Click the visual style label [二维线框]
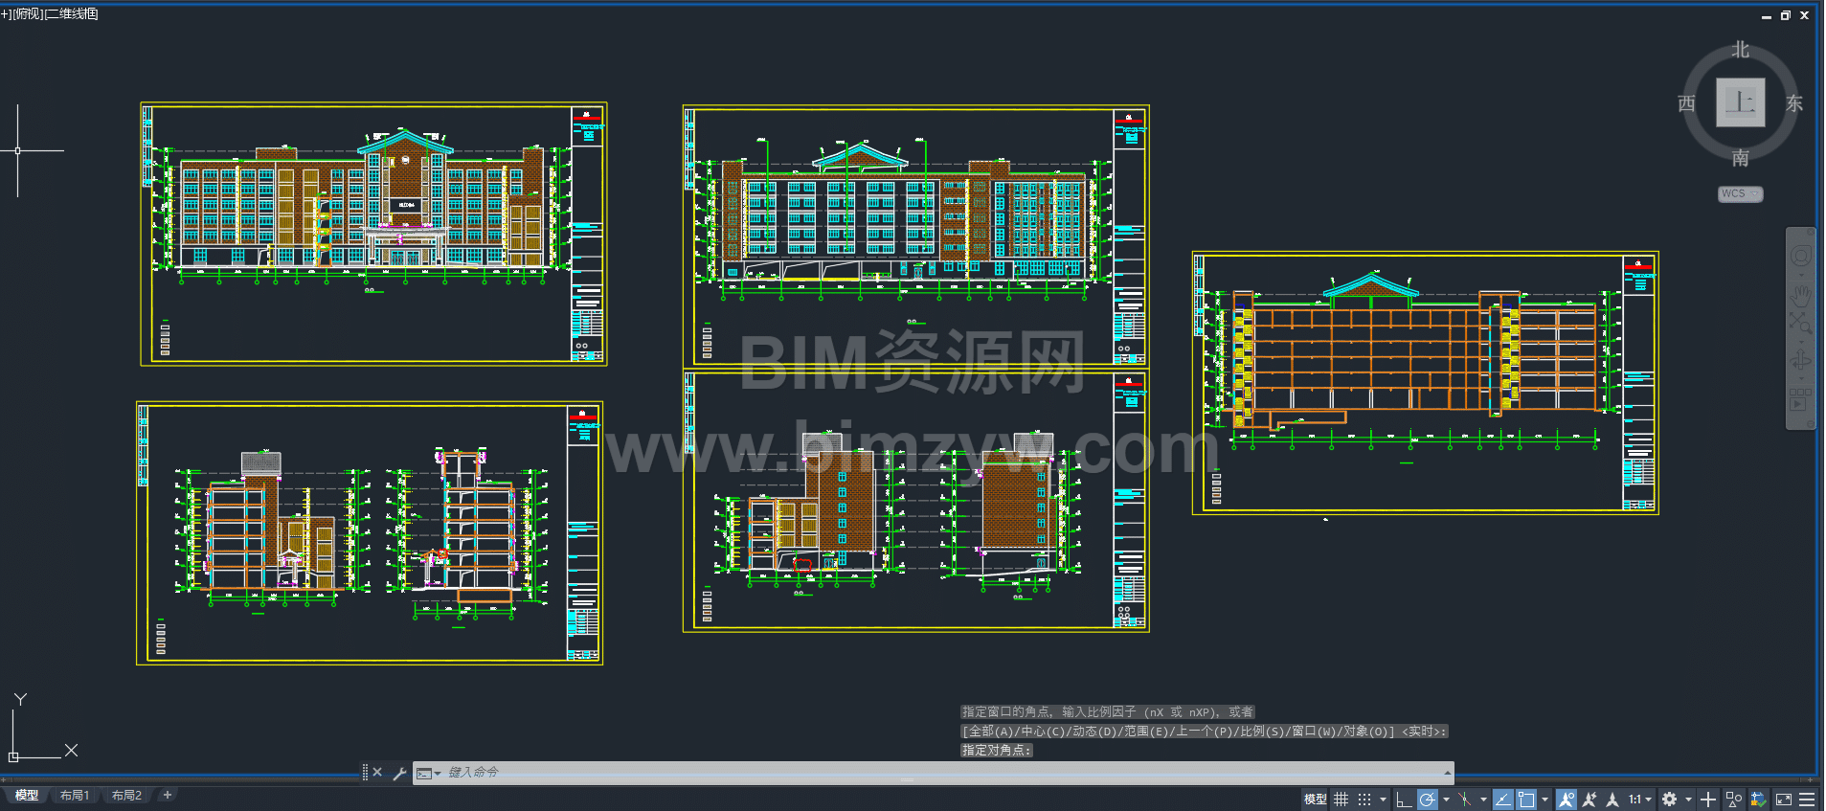 [72, 14]
